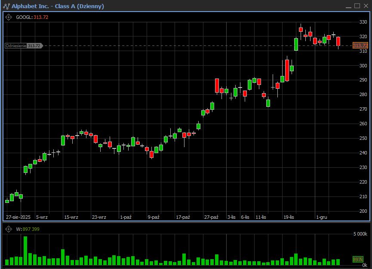This screenshot has width=372, height=269.
Task: Click the 200 level on price axis
Action: tap(363, 211)
